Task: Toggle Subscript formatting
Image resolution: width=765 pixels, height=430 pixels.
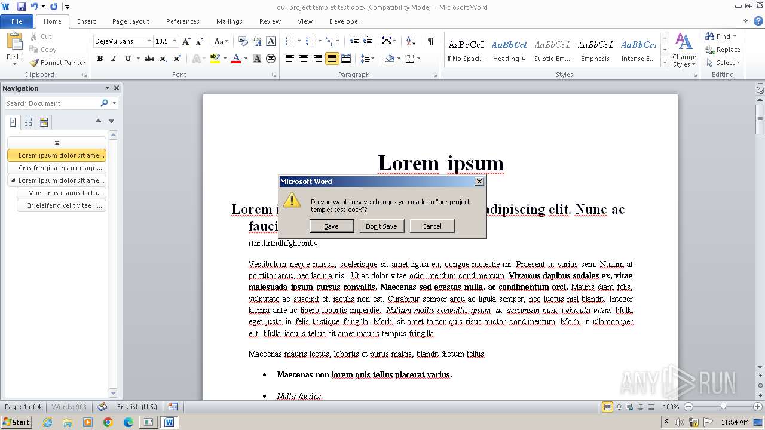Action: [164, 59]
